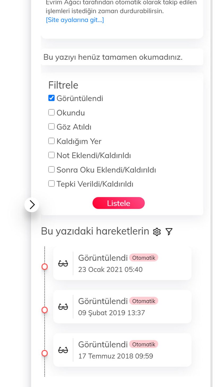
Task: Click Otomatik badge on the 2021 entry
Action: (x=144, y=258)
